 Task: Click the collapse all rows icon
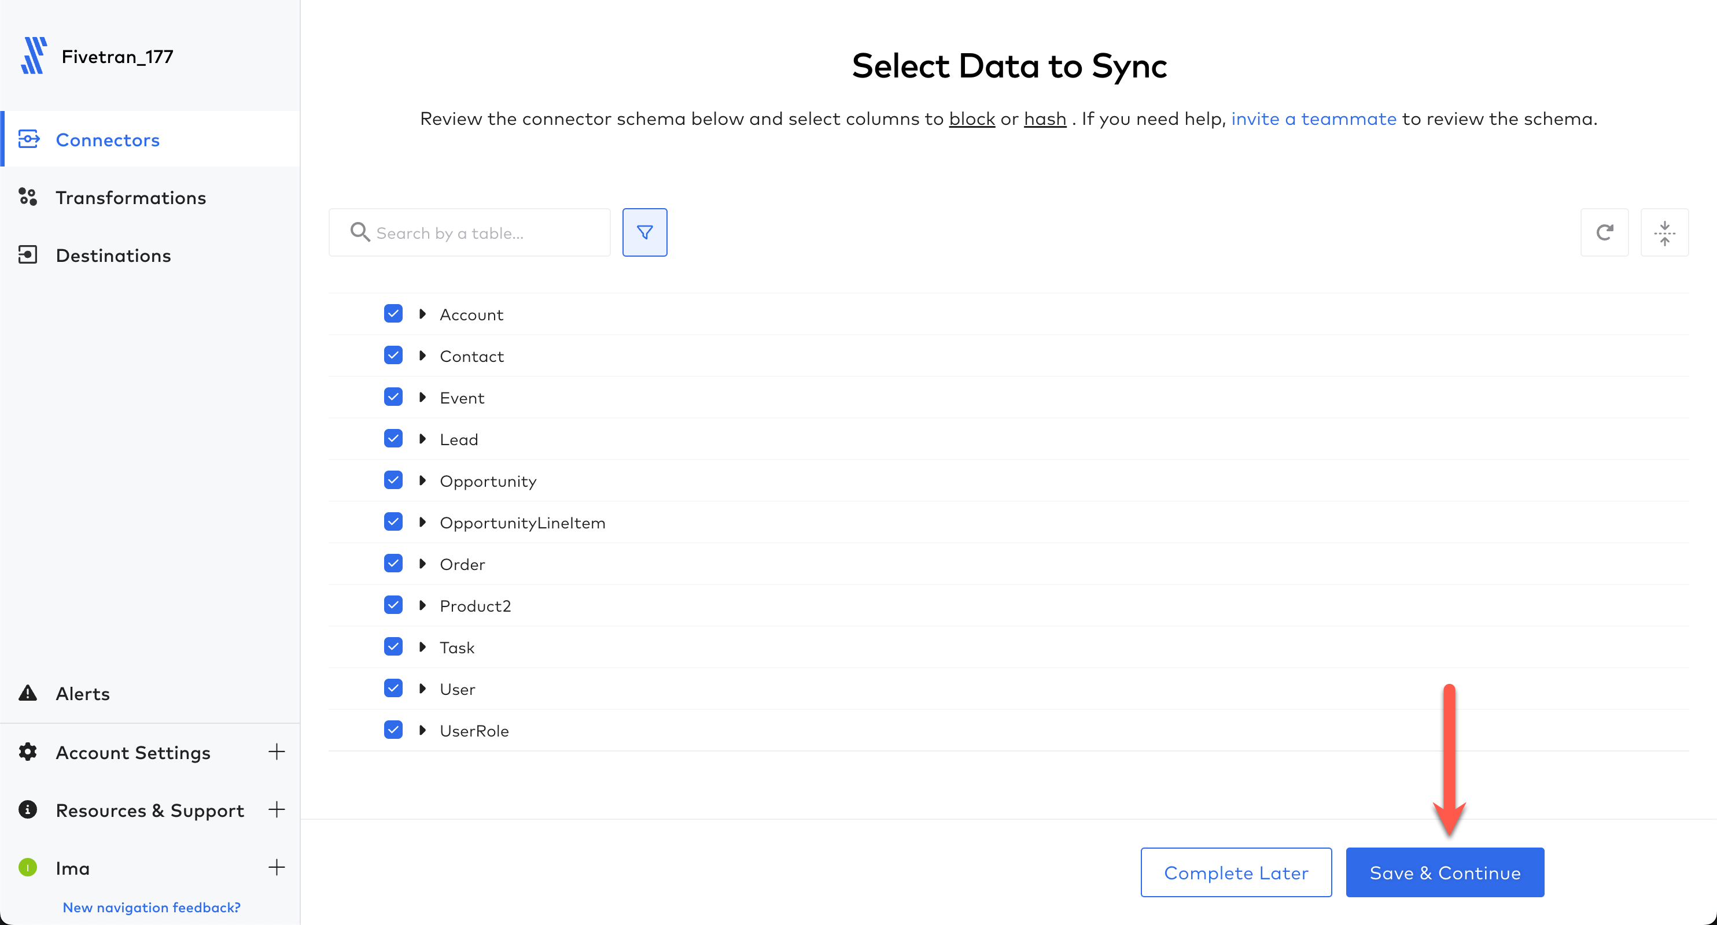[x=1666, y=231]
